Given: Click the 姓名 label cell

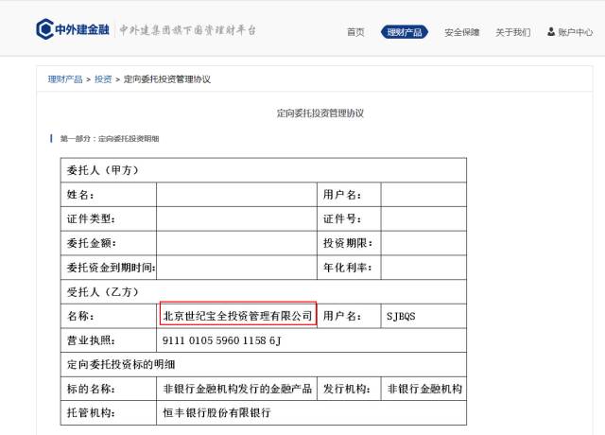Looking at the screenshot, I should (x=109, y=195).
